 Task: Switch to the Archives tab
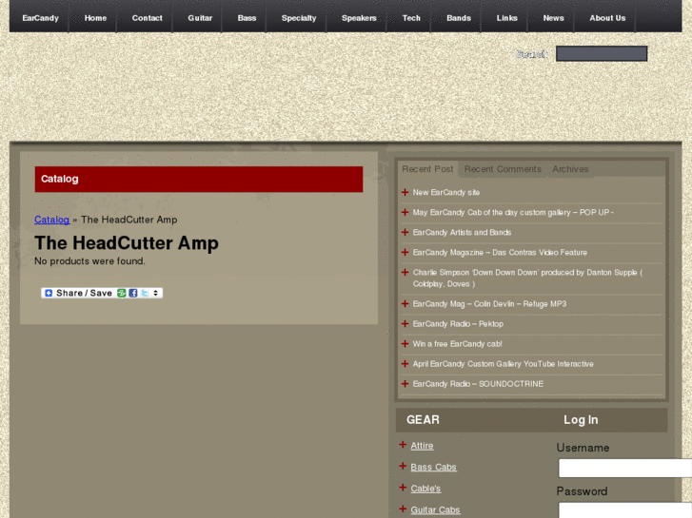tap(570, 169)
